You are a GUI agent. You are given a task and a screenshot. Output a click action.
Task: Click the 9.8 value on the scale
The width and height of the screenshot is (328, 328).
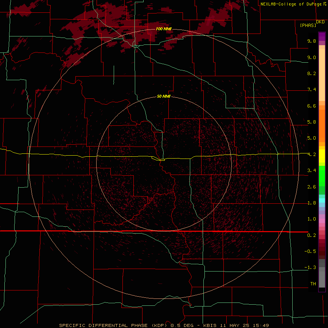tap(312, 41)
